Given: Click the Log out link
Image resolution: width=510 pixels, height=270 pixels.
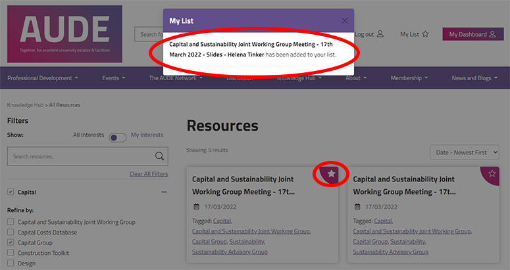Looking at the screenshot, I should click(x=369, y=34).
